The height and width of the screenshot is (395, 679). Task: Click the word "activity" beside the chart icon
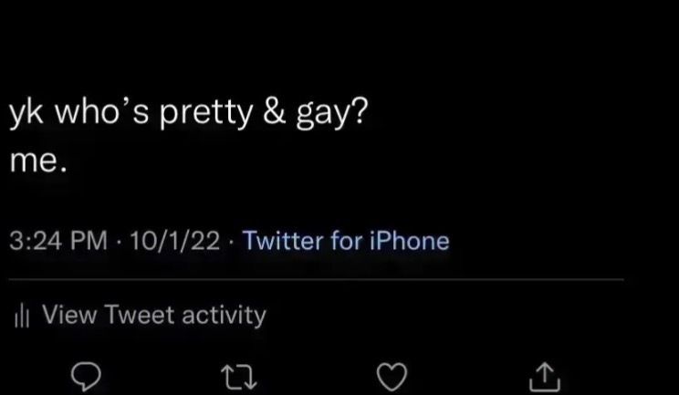[x=224, y=316]
